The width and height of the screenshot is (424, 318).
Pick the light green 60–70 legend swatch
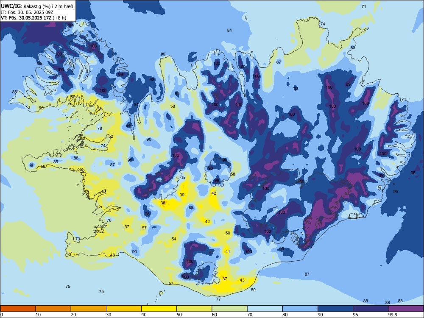pyautogui.click(x=229, y=309)
